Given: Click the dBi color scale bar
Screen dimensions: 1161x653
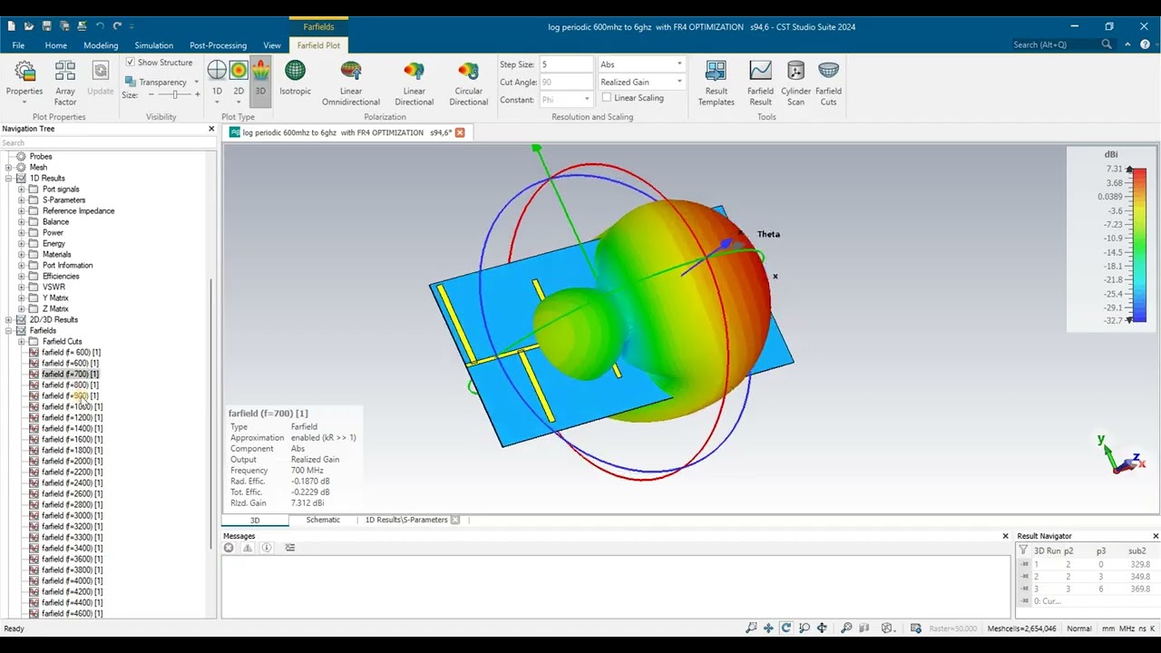Looking at the screenshot, I should click(1139, 245).
